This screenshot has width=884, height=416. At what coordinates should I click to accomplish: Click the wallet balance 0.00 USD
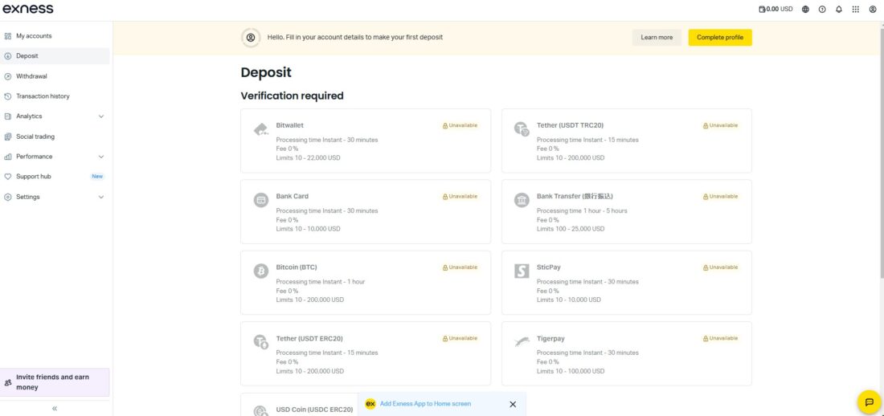776,10
